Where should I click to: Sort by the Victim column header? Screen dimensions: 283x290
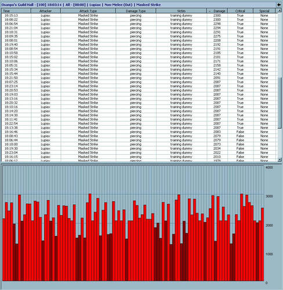click(181, 11)
